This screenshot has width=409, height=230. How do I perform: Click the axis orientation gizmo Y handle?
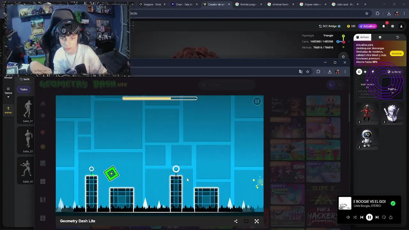point(343,36)
